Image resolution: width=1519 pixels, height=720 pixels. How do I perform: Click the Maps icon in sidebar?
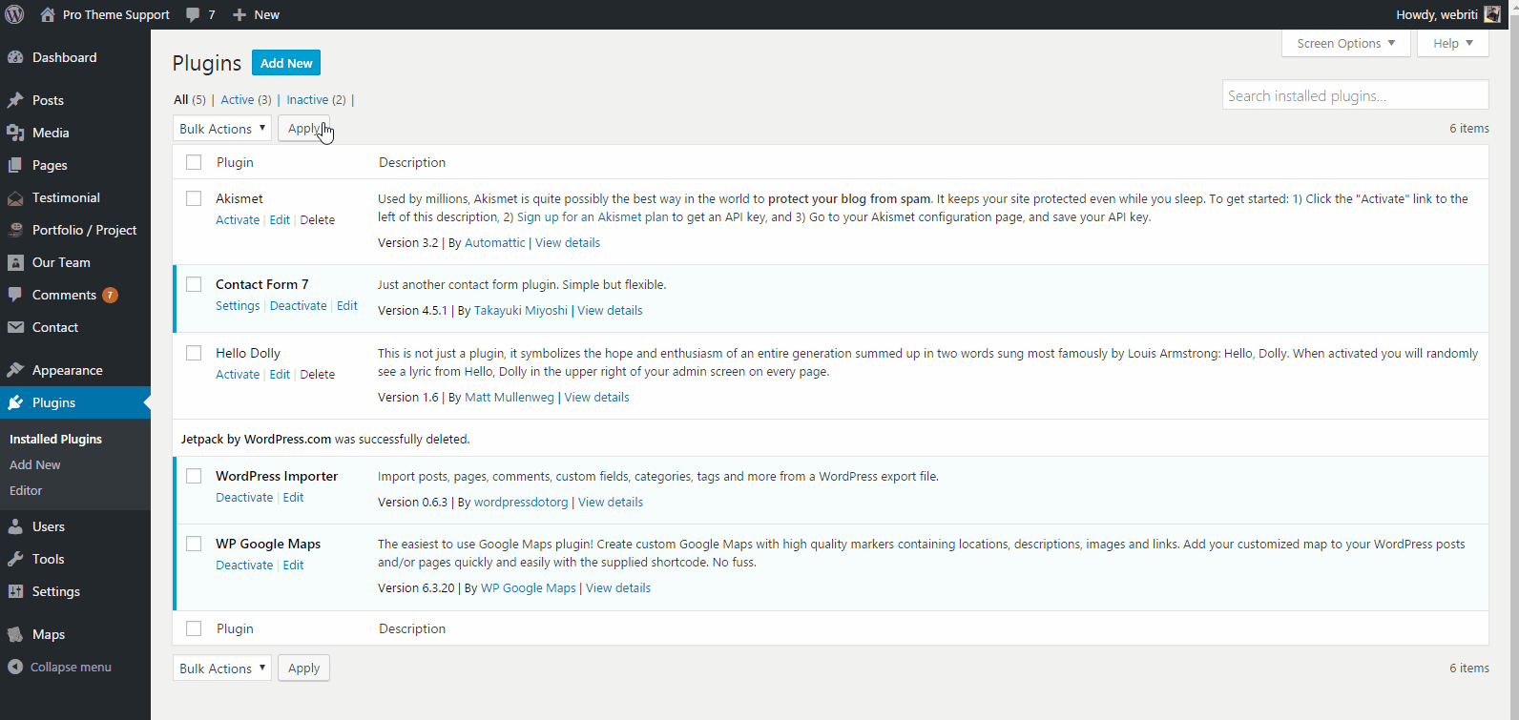(x=15, y=634)
